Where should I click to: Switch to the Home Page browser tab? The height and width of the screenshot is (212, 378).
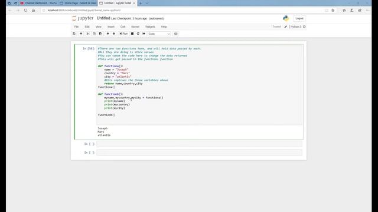[78, 3]
